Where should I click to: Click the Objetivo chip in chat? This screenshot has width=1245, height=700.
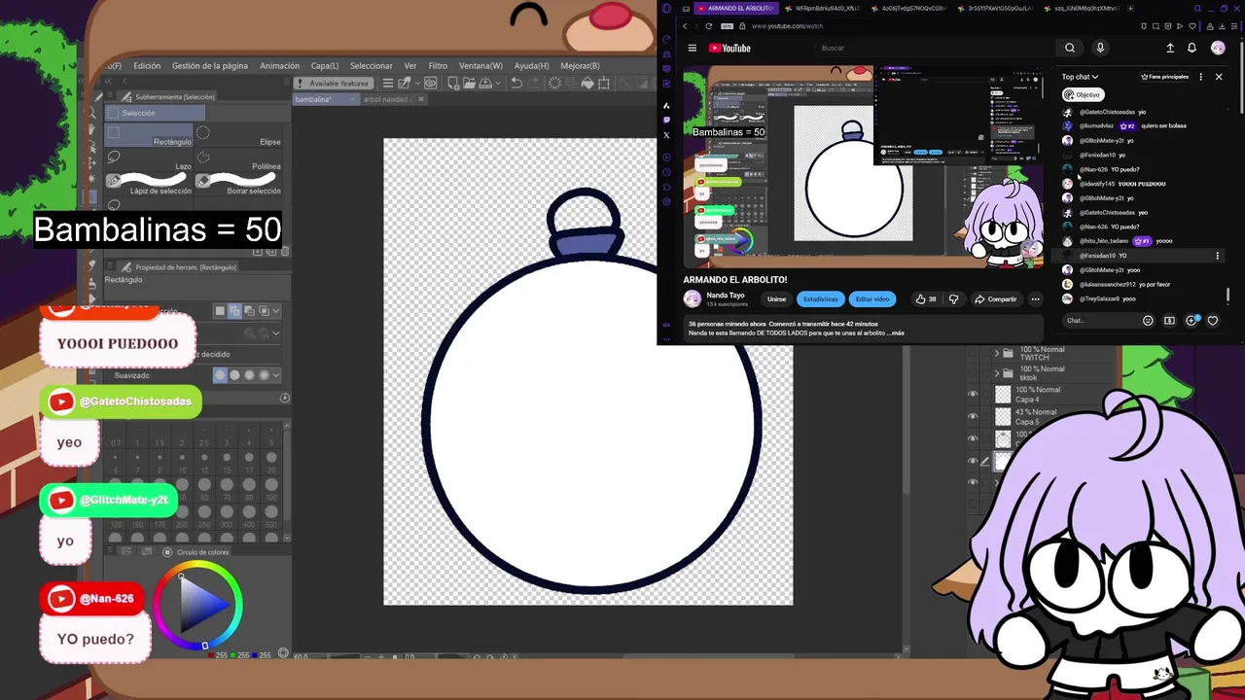coord(1083,94)
